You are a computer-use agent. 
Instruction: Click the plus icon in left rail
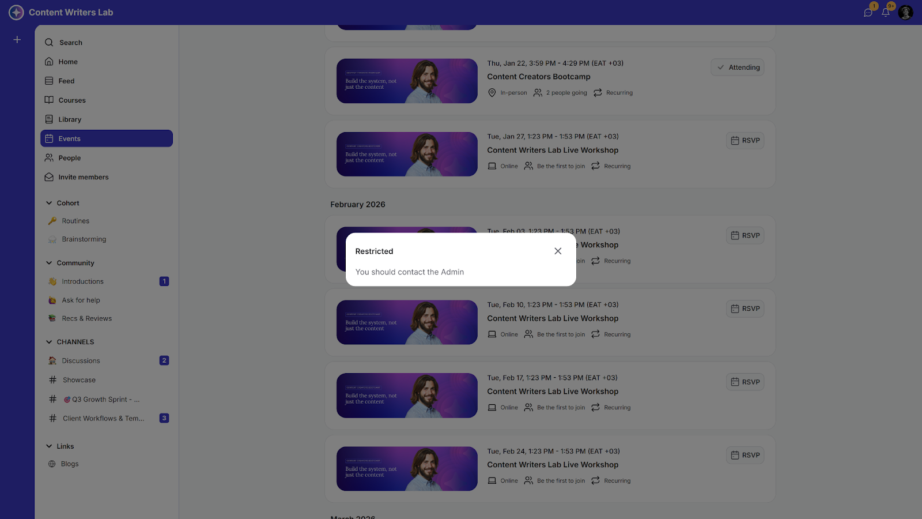pyautogui.click(x=17, y=40)
